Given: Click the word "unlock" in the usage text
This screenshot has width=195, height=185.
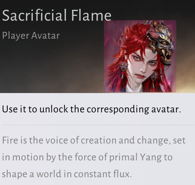Looking at the screenshot, I should pyautogui.click(x=54, y=109).
